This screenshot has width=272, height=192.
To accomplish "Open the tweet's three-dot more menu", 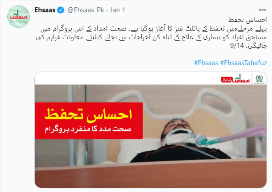I will 262,10.
